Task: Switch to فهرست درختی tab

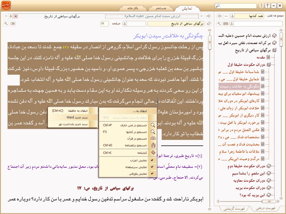Action: click(x=265, y=208)
